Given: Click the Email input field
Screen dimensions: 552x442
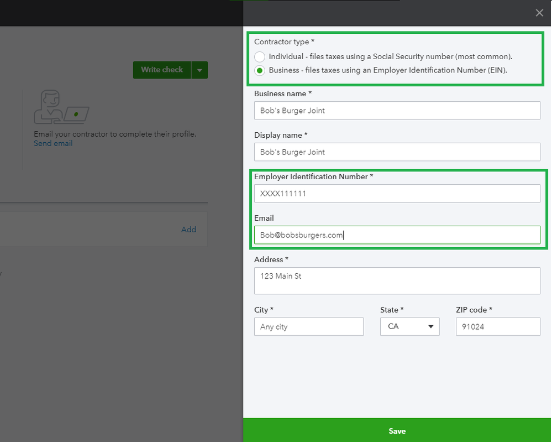Looking at the screenshot, I should [397, 235].
